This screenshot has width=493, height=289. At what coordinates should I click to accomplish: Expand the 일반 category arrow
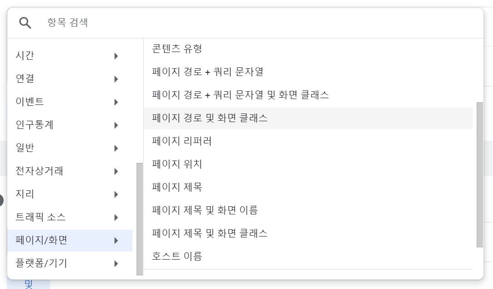[116, 148]
